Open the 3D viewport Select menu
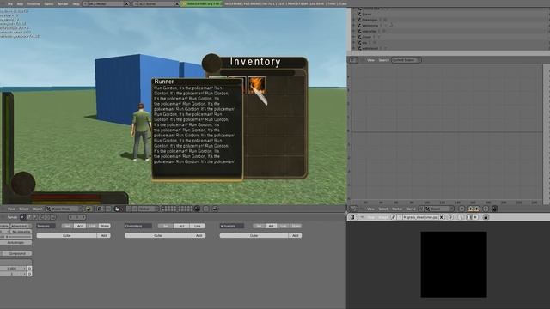Screen dimensions: 550x309 pos(23,209)
